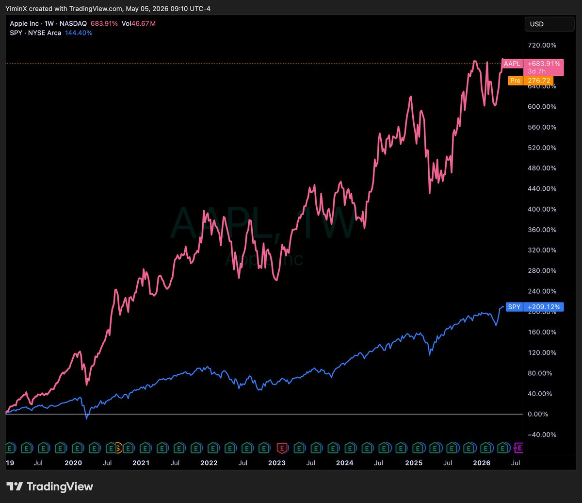Click the 2021 label on time axis
This screenshot has width=582, height=503.
(x=141, y=463)
